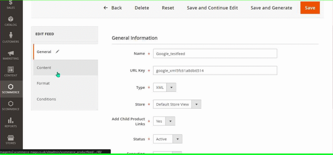This screenshot has height=155, width=333.
Task: Open the Store view dropdown
Action: pos(196,104)
